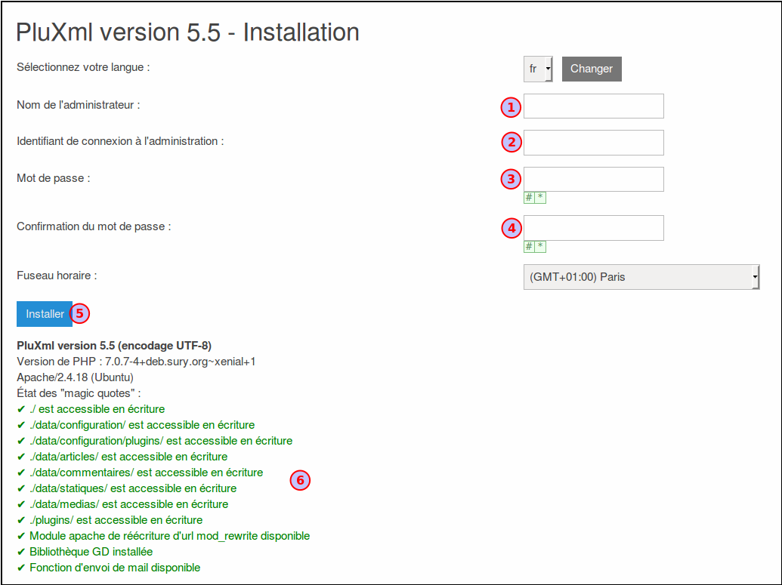
Task: Expand the Fuseau horaire timezone dropdown
Action: point(641,277)
